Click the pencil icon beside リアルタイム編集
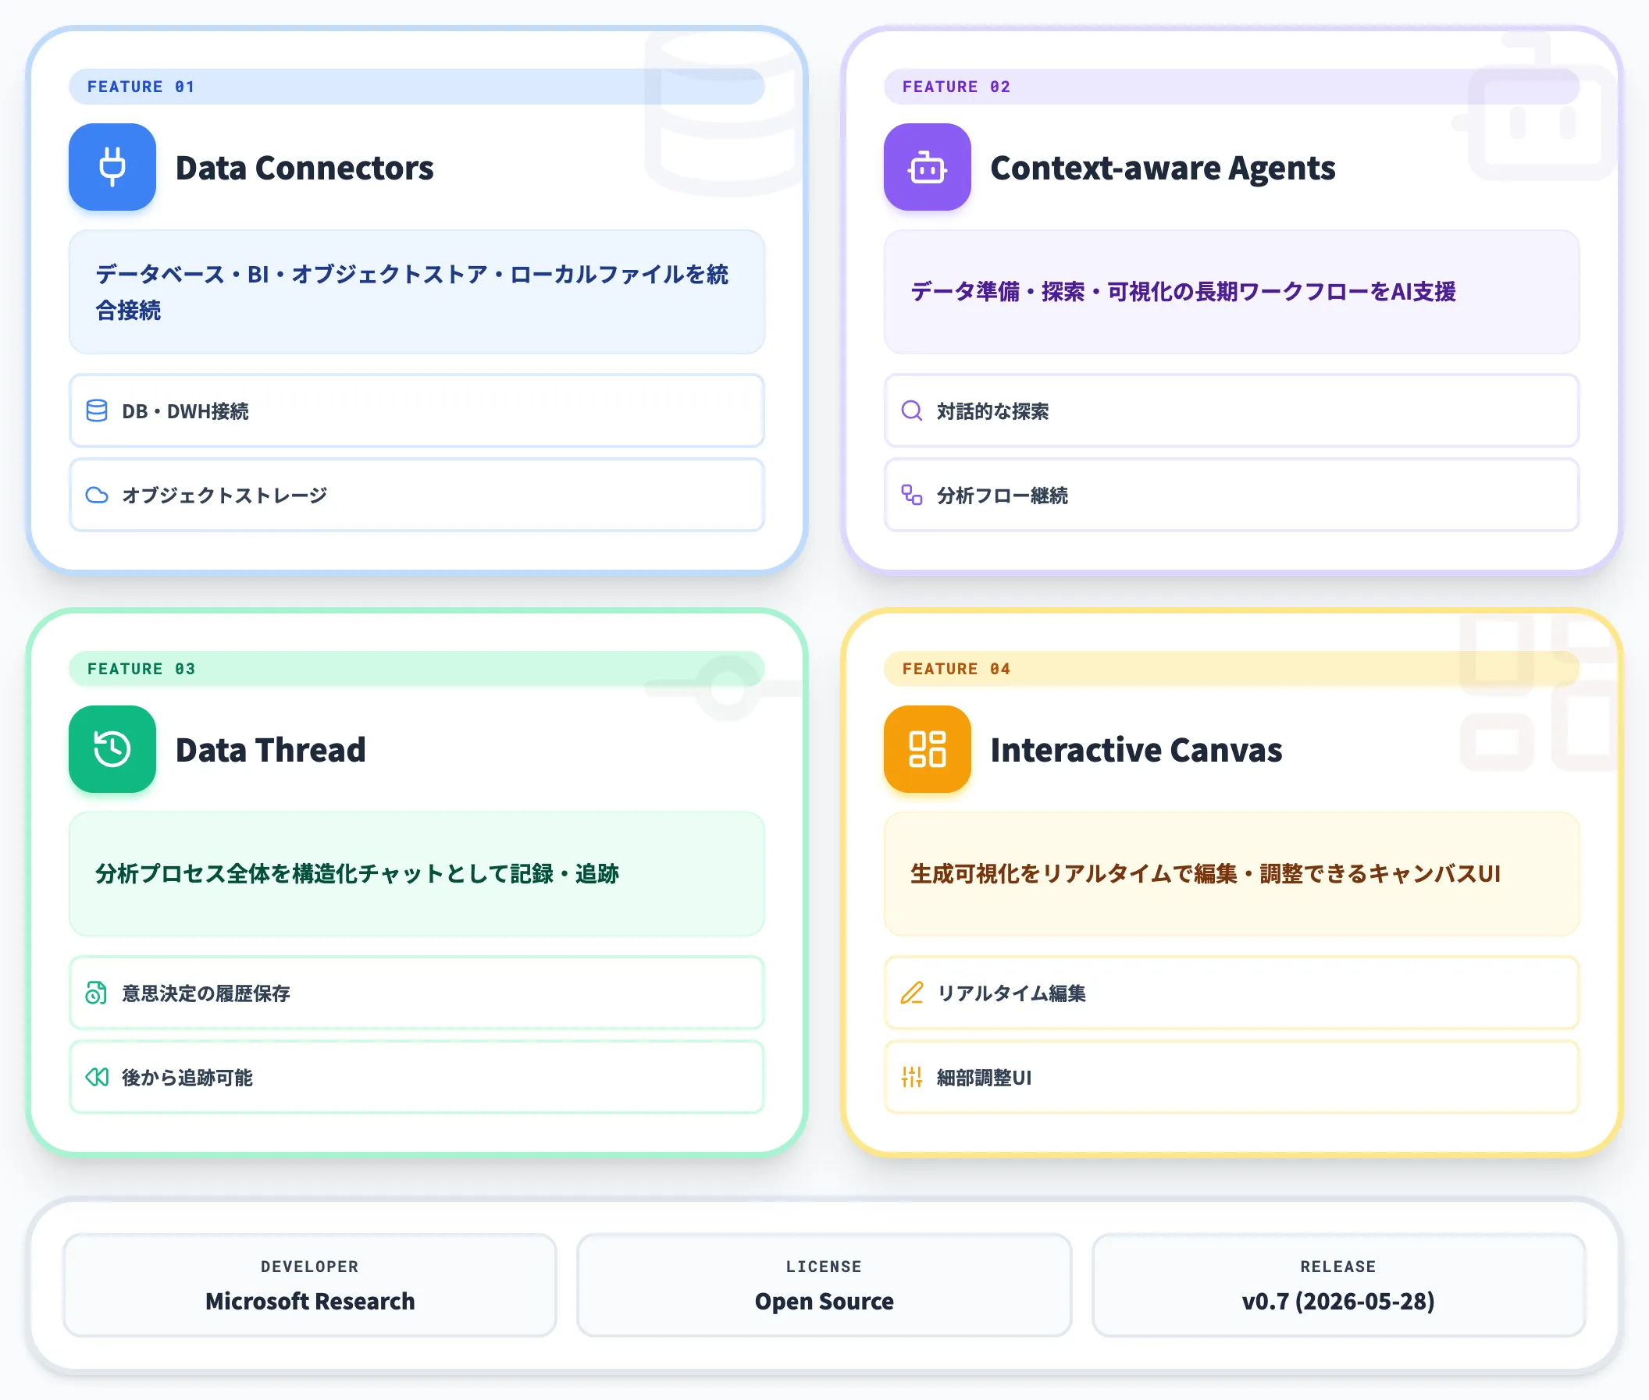 coord(911,993)
